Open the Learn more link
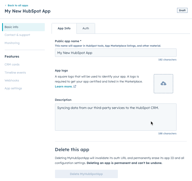192x181 pixels. pos(64,86)
